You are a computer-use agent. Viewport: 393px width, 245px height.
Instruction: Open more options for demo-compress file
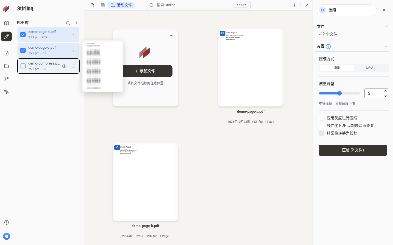point(73,66)
